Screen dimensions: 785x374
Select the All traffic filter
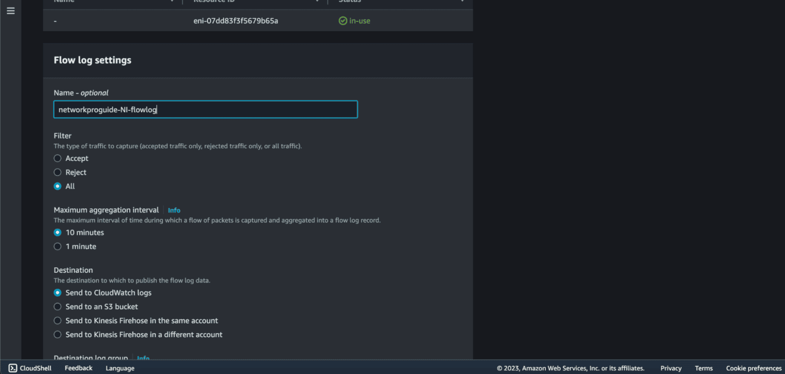click(58, 186)
